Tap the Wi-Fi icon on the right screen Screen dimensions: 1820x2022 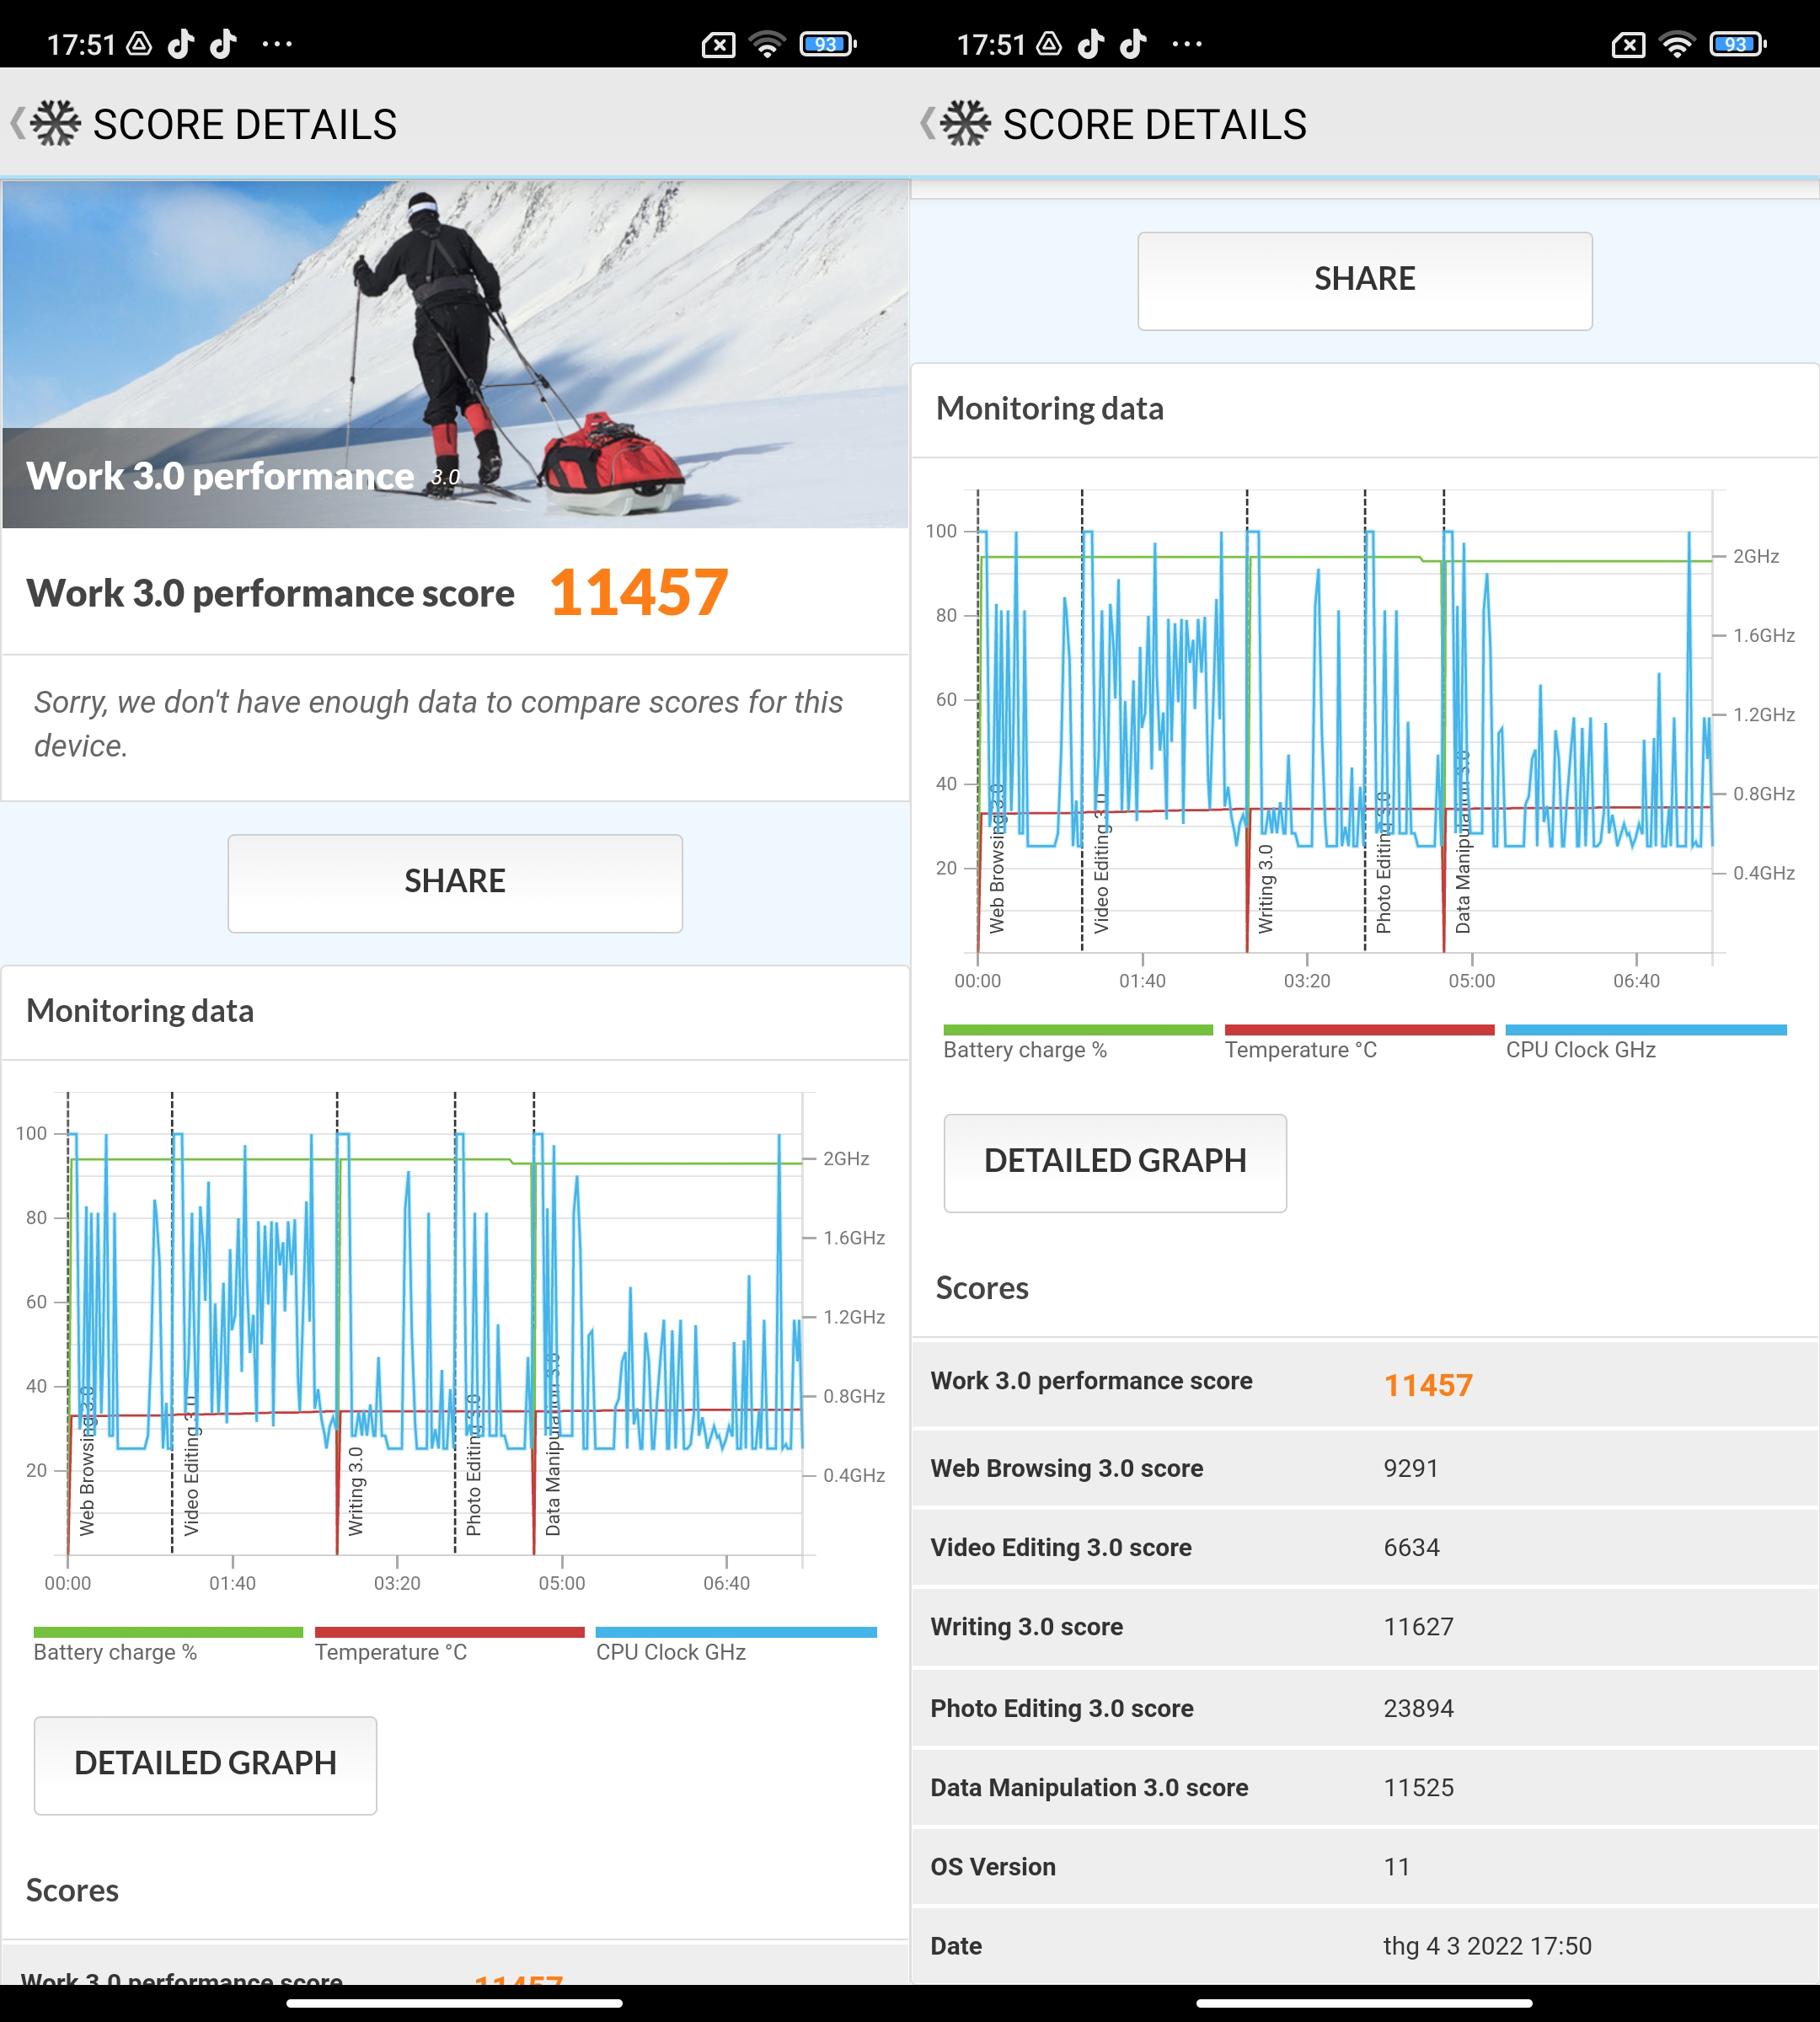point(1677,44)
